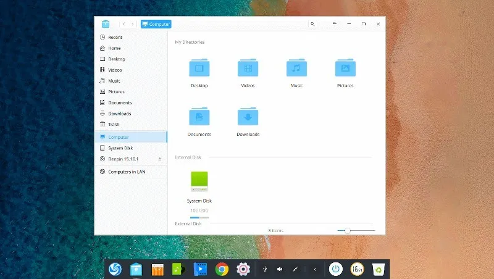Image resolution: width=494 pixels, height=279 pixels.
Task: Click the back navigation arrow
Action: coord(124,24)
